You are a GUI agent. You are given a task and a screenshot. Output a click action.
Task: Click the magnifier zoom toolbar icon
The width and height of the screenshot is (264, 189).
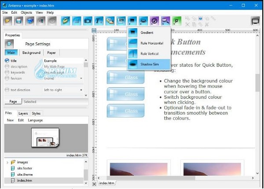(x=165, y=21)
